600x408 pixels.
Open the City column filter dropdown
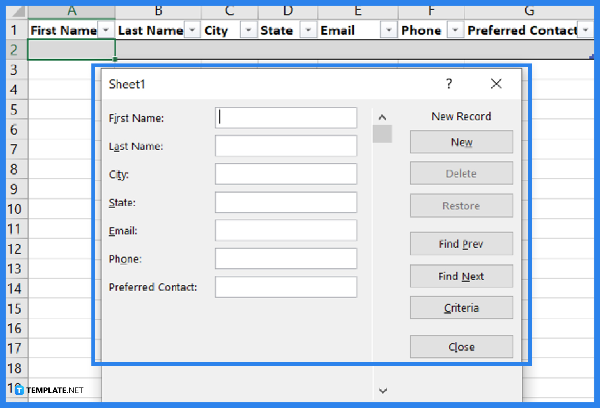coord(248,30)
